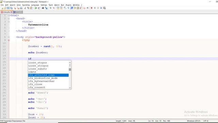Open the Function List panel icon
Image resolution: width=218 pixels, height=123 pixels.
(81, 8)
